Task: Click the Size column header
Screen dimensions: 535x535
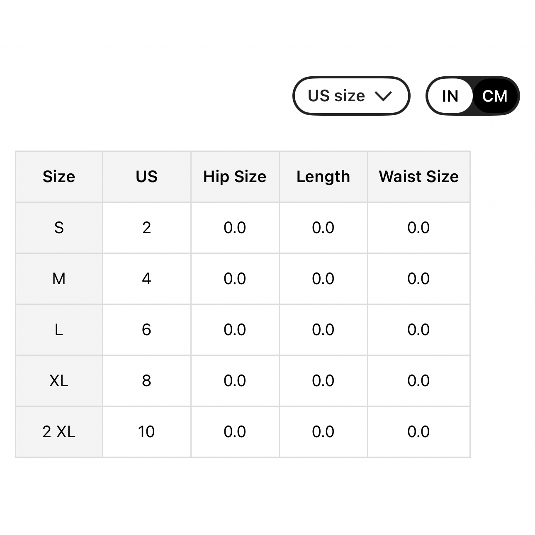Action: [x=59, y=177]
